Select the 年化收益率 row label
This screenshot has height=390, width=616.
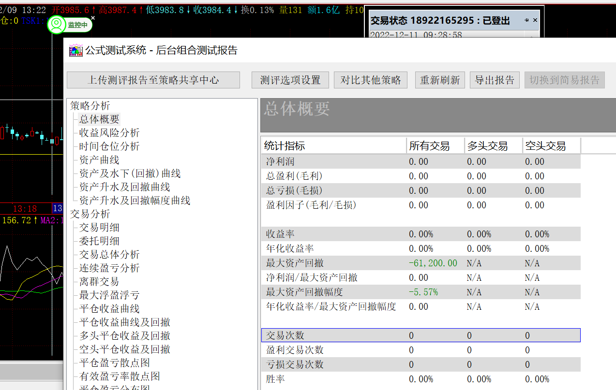(290, 248)
